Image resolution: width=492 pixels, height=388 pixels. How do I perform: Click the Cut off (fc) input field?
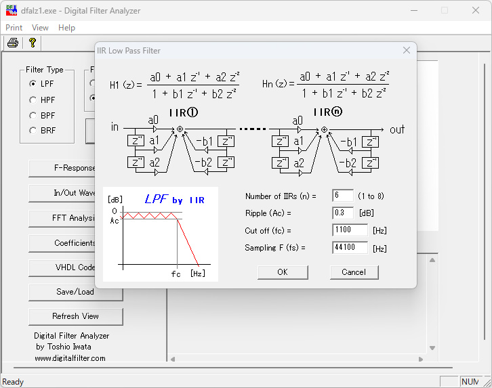pos(350,230)
